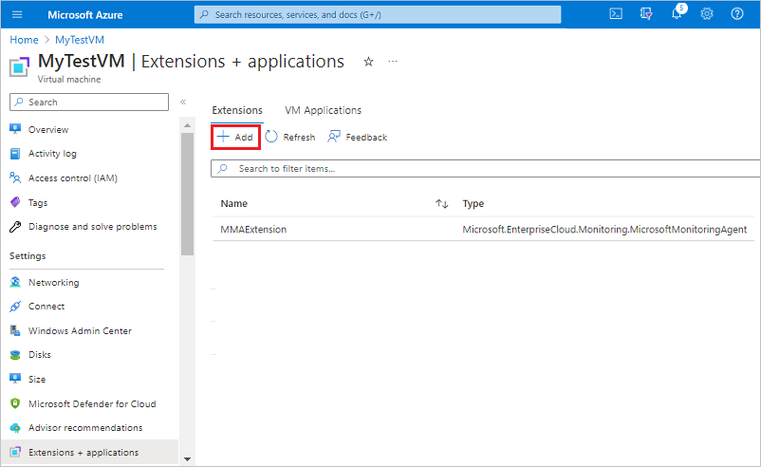The width and height of the screenshot is (761, 467).
Task: Open Directories and subscriptions filter icon
Action: [x=646, y=14]
